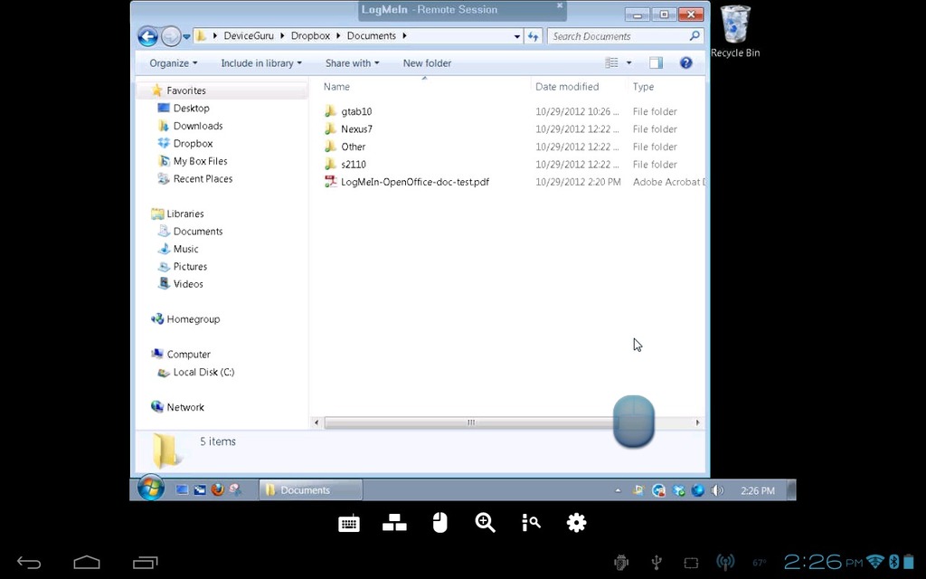Click the Dropbox breadcrumb in address bar

point(310,35)
